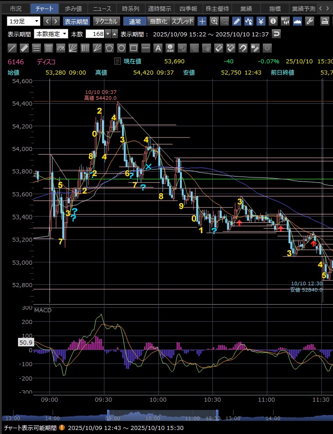Viewport: 333px width, 434px height.
Task: Click the 表示期間 button
Action: (77, 21)
